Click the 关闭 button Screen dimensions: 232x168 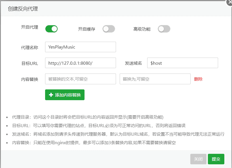click(198, 159)
